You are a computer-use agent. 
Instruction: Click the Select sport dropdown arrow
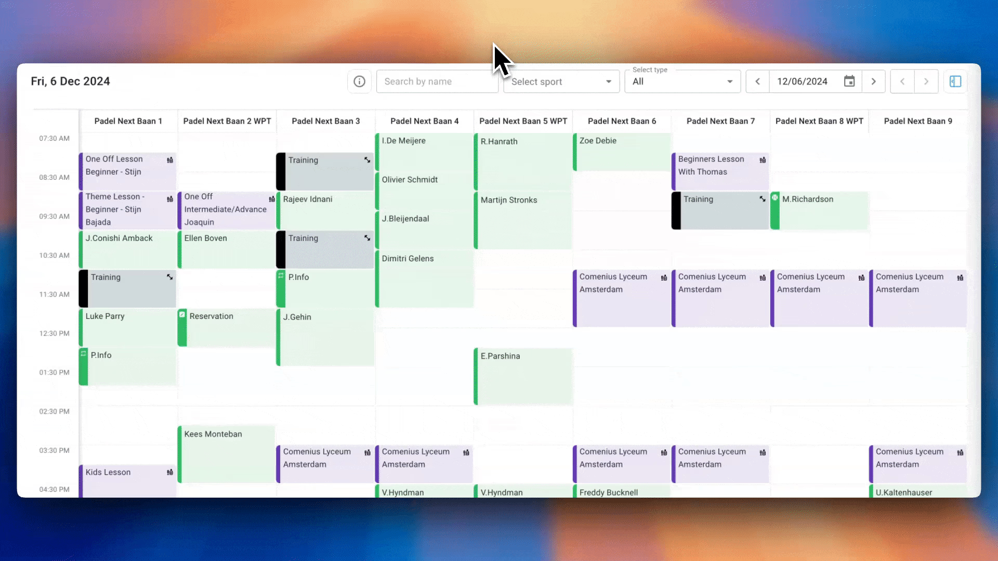point(609,82)
